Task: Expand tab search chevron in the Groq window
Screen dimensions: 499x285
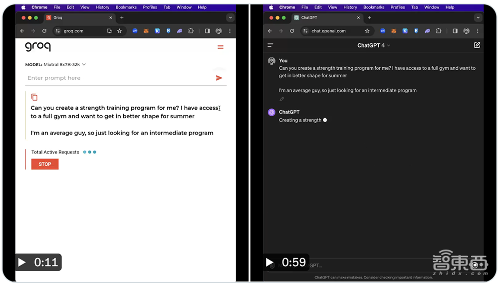Action: coord(230,17)
